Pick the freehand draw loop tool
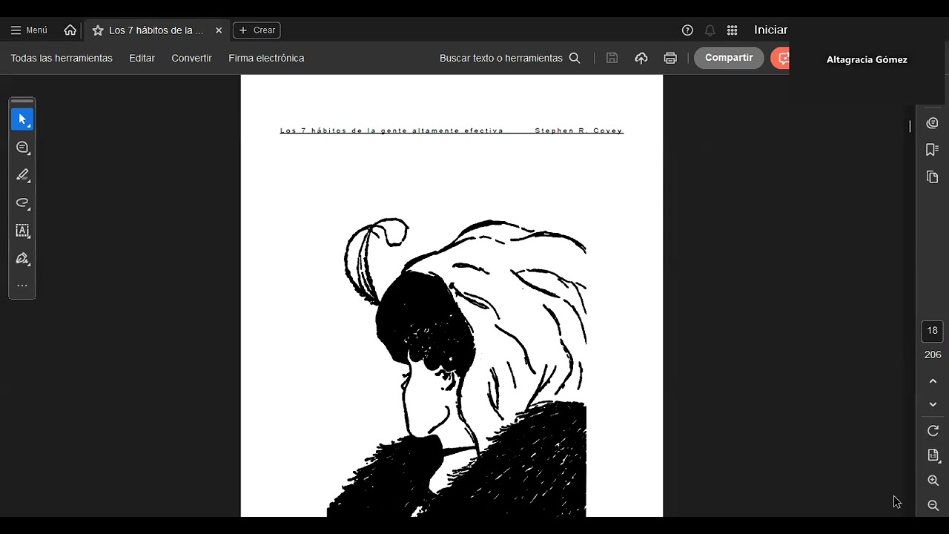949x534 pixels. pyautogui.click(x=22, y=203)
